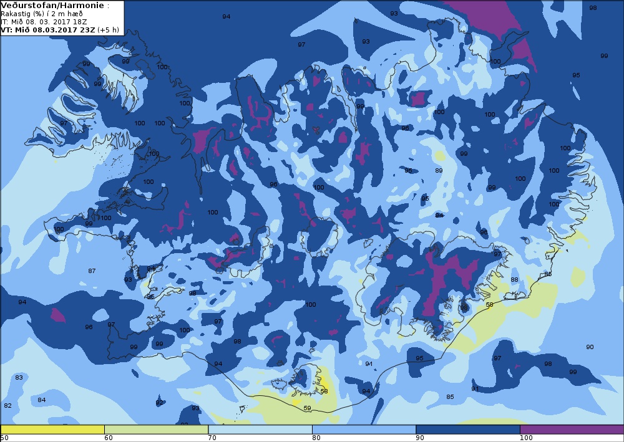The width and height of the screenshot is (624, 442).
Task: Select the medium blue 80–90 legend band
Action: tap(364, 430)
